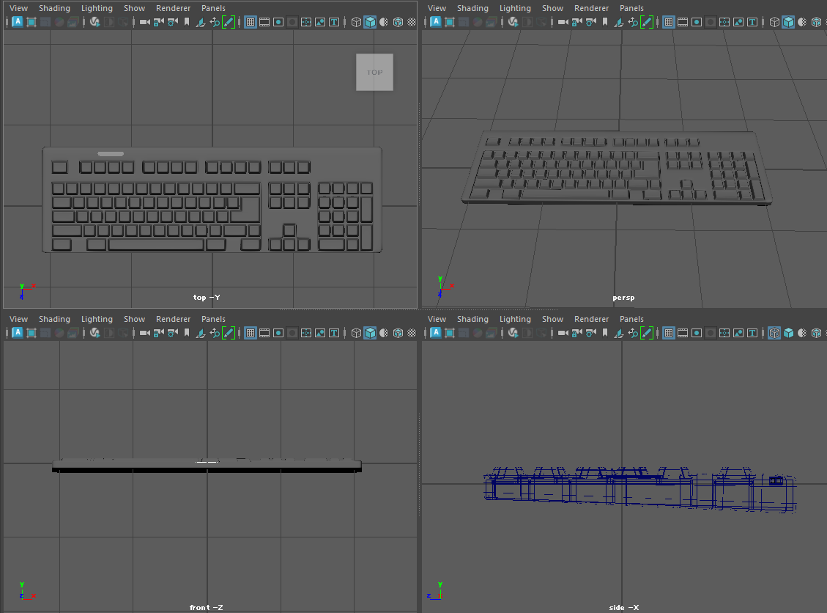Open Shading menu in front view panel
The width and height of the screenshot is (827, 613).
click(54, 319)
